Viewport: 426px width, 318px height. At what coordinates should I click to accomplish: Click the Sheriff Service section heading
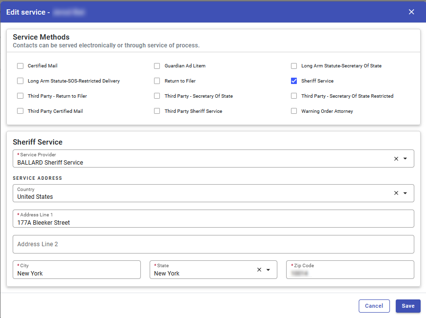pos(38,142)
